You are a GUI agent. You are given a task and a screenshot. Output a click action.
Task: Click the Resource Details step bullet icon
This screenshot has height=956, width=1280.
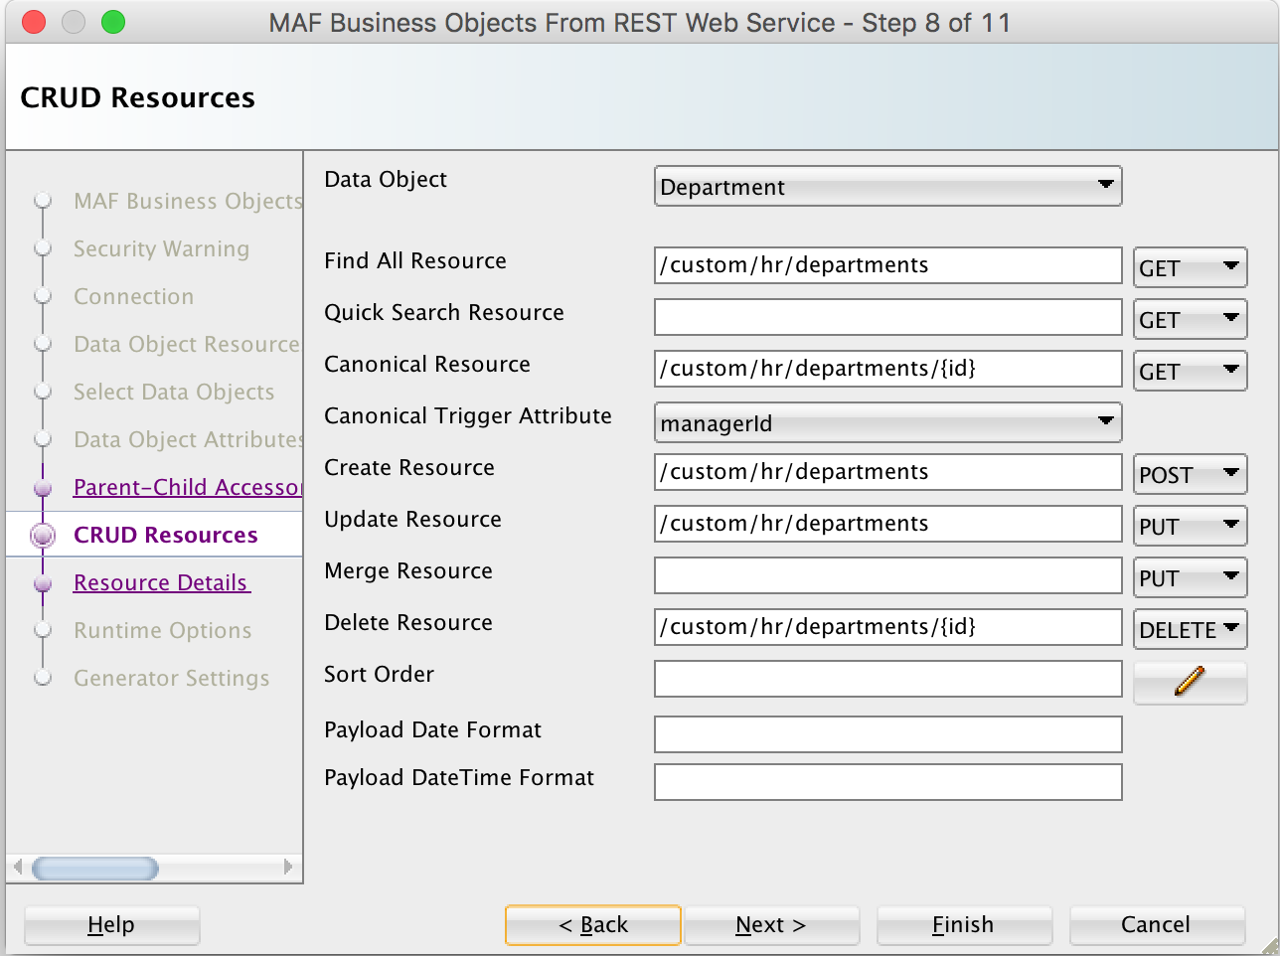coord(43,583)
